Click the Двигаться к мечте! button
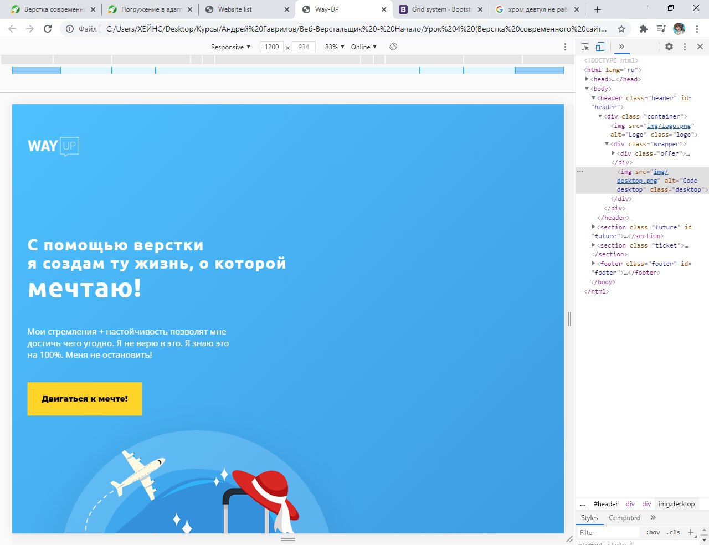 click(x=85, y=399)
